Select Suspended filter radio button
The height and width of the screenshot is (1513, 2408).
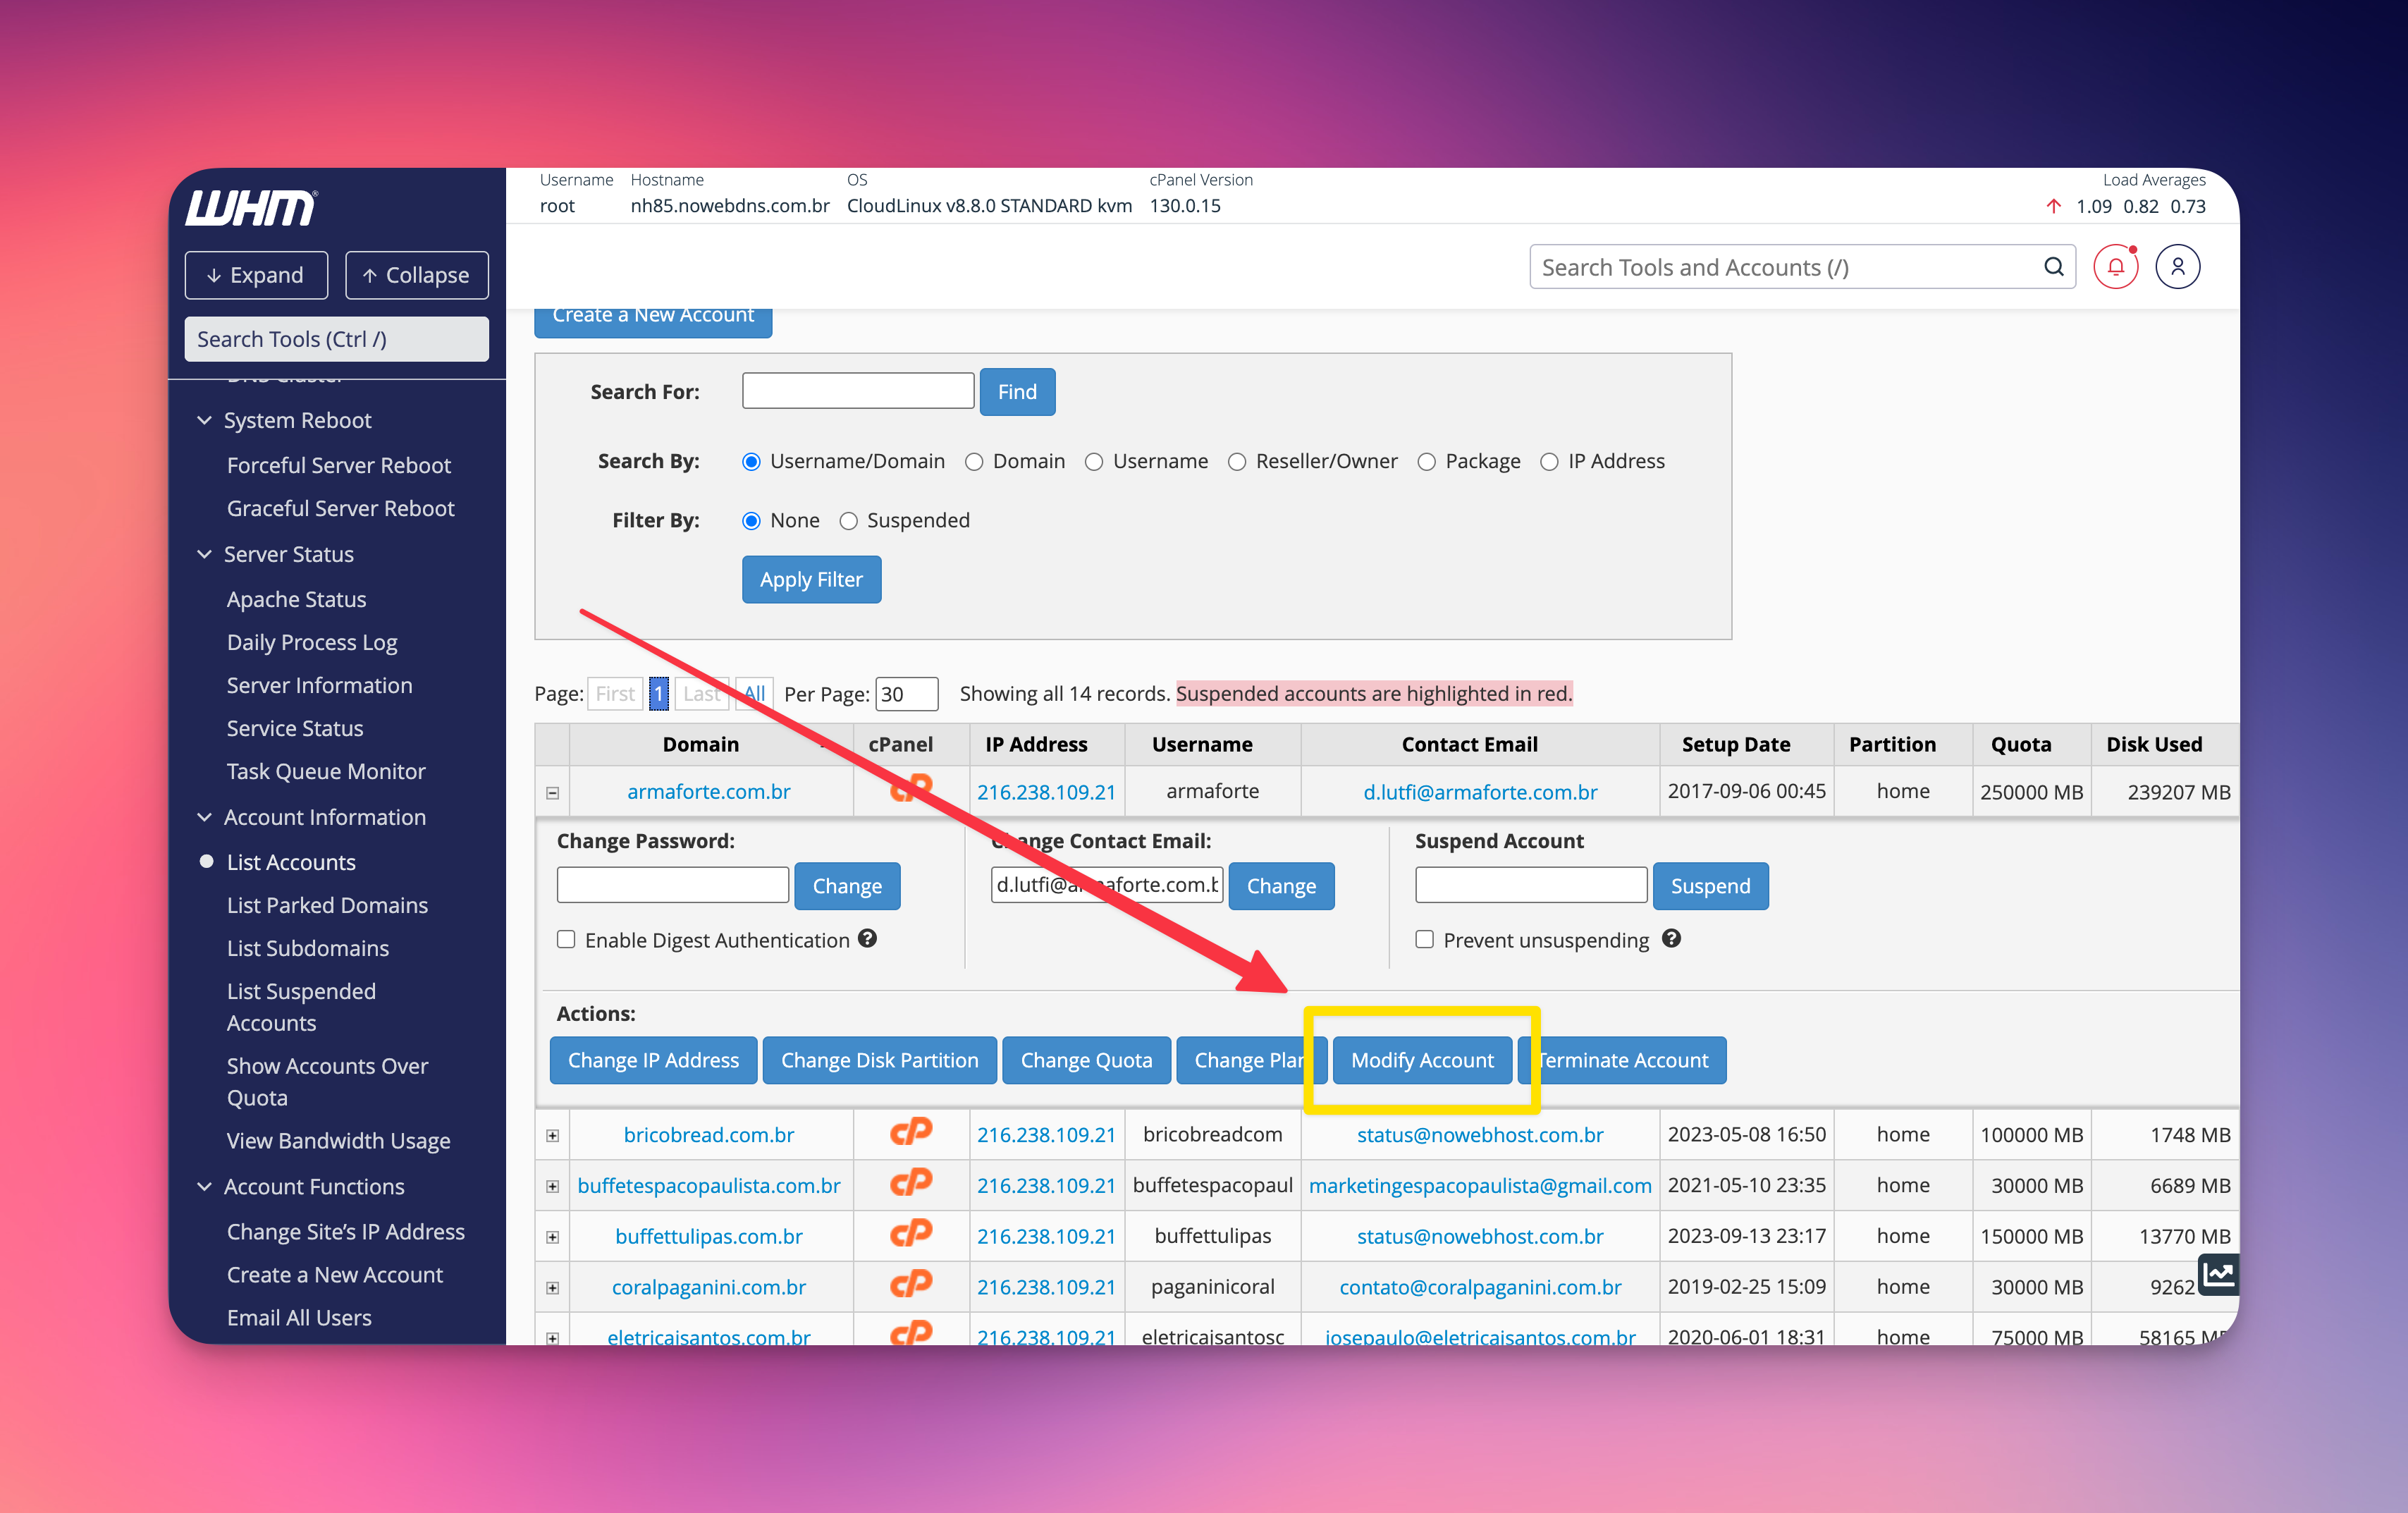(x=848, y=521)
